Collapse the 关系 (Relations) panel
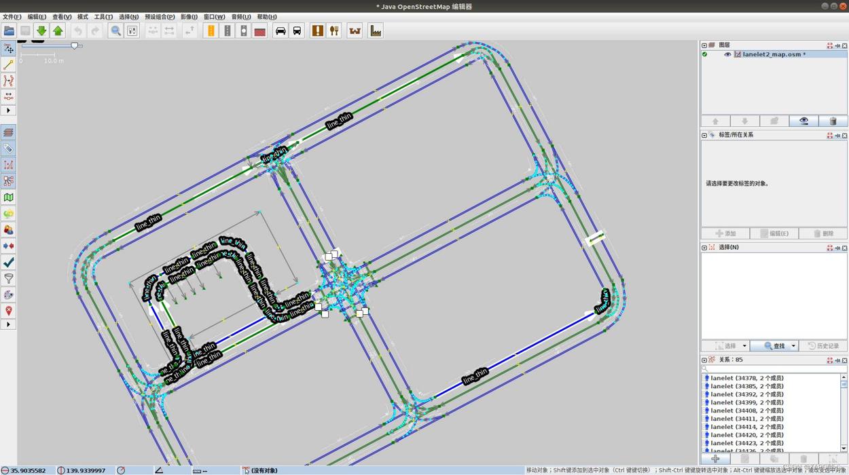 click(704, 360)
